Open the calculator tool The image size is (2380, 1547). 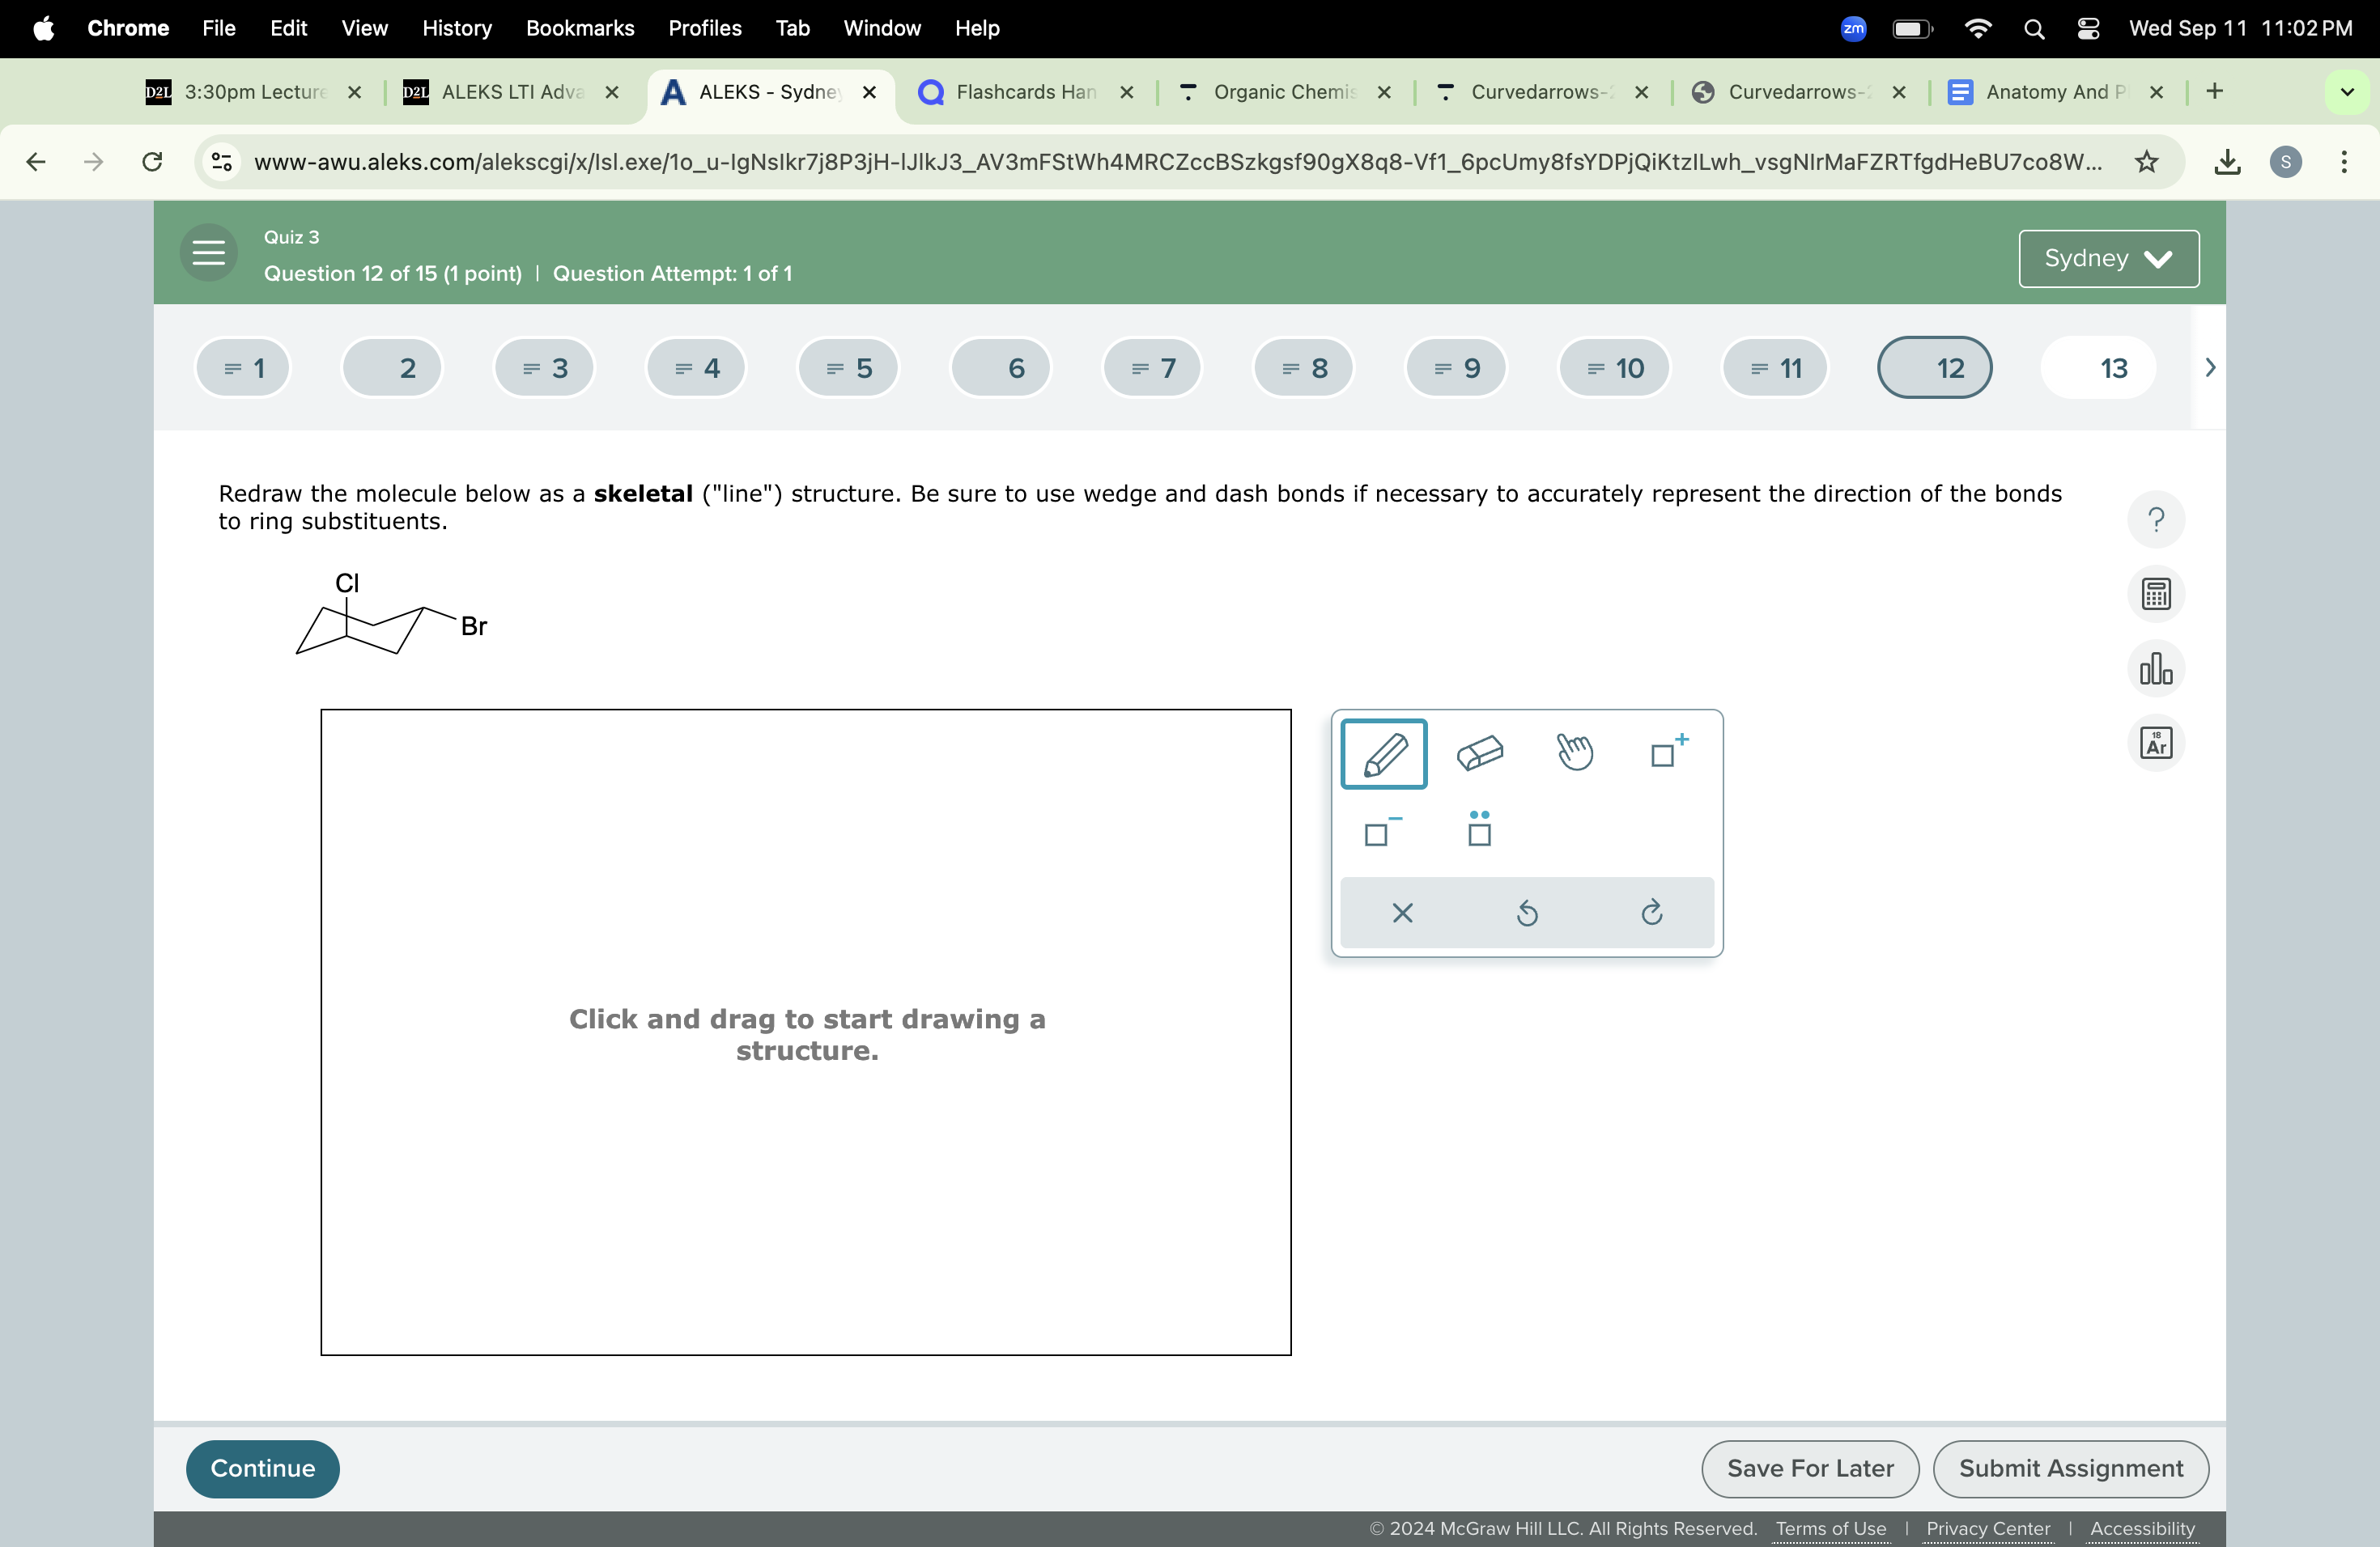[x=2155, y=595]
